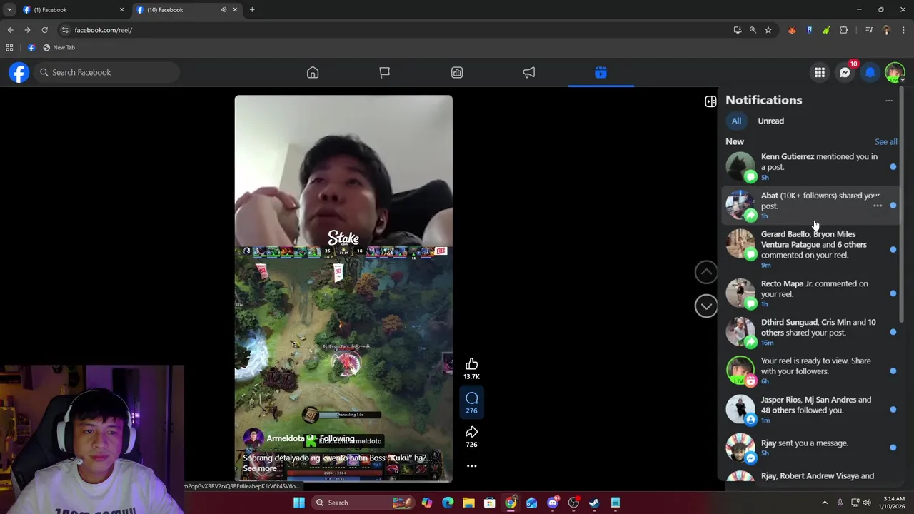
Task: Select the All notifications filter
Action: pyautogui.click(x=736, y=121)
